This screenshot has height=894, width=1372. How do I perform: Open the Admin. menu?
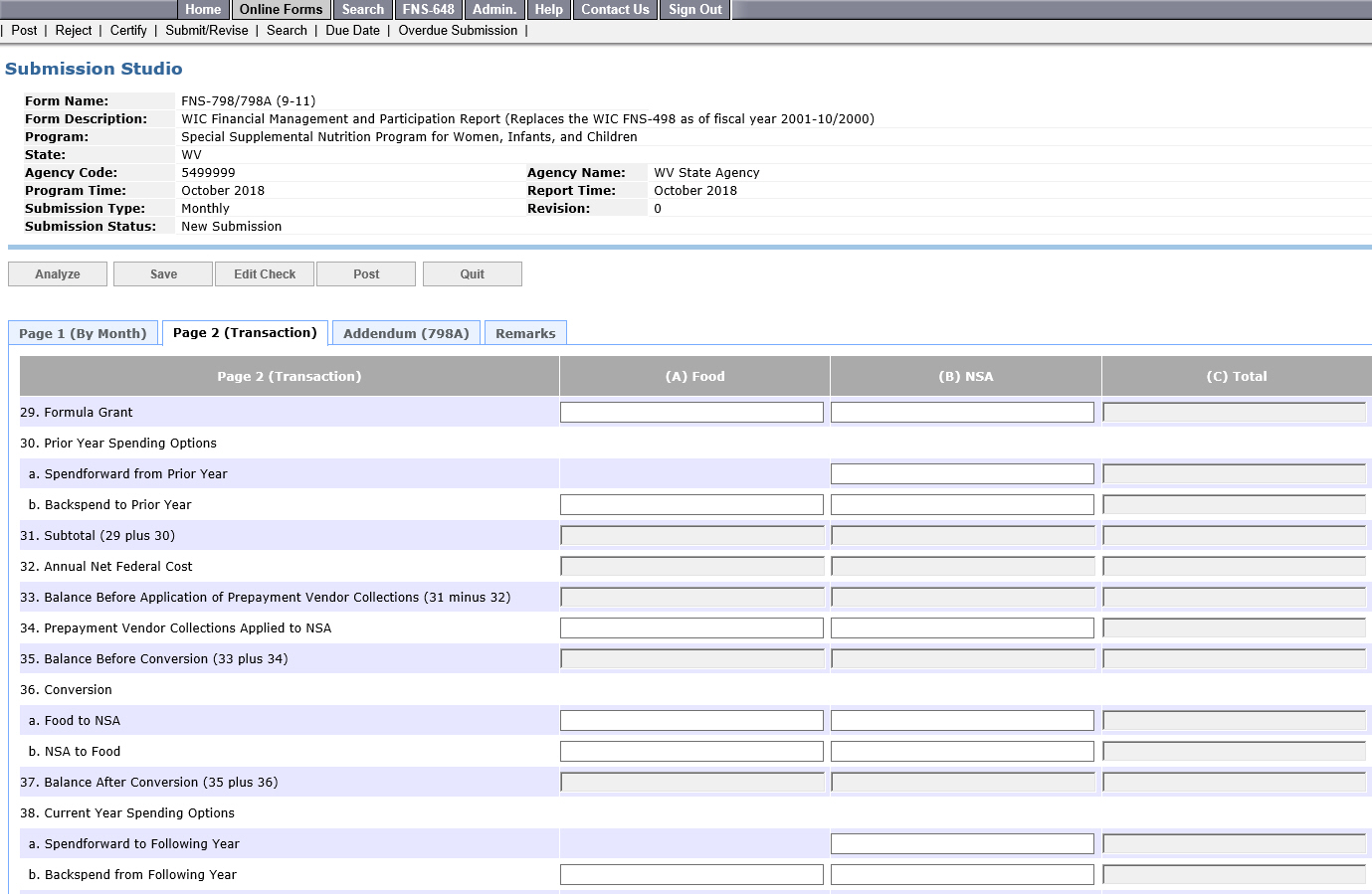(x=494, y=10)
